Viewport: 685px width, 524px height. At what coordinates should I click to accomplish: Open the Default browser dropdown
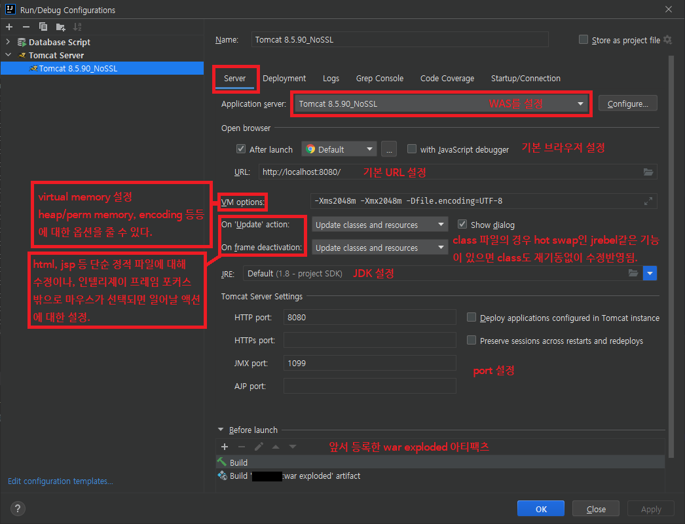tap(339, 149)
